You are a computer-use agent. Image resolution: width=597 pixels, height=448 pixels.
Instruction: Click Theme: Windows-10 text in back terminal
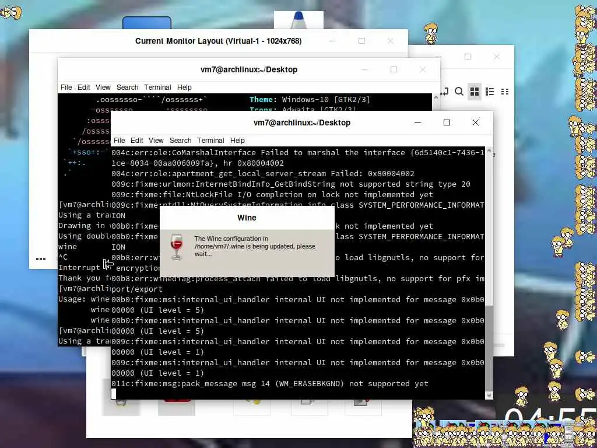coord(310,99)
